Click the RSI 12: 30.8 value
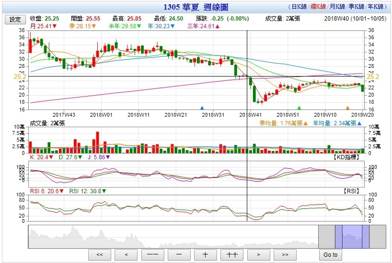 88,191
